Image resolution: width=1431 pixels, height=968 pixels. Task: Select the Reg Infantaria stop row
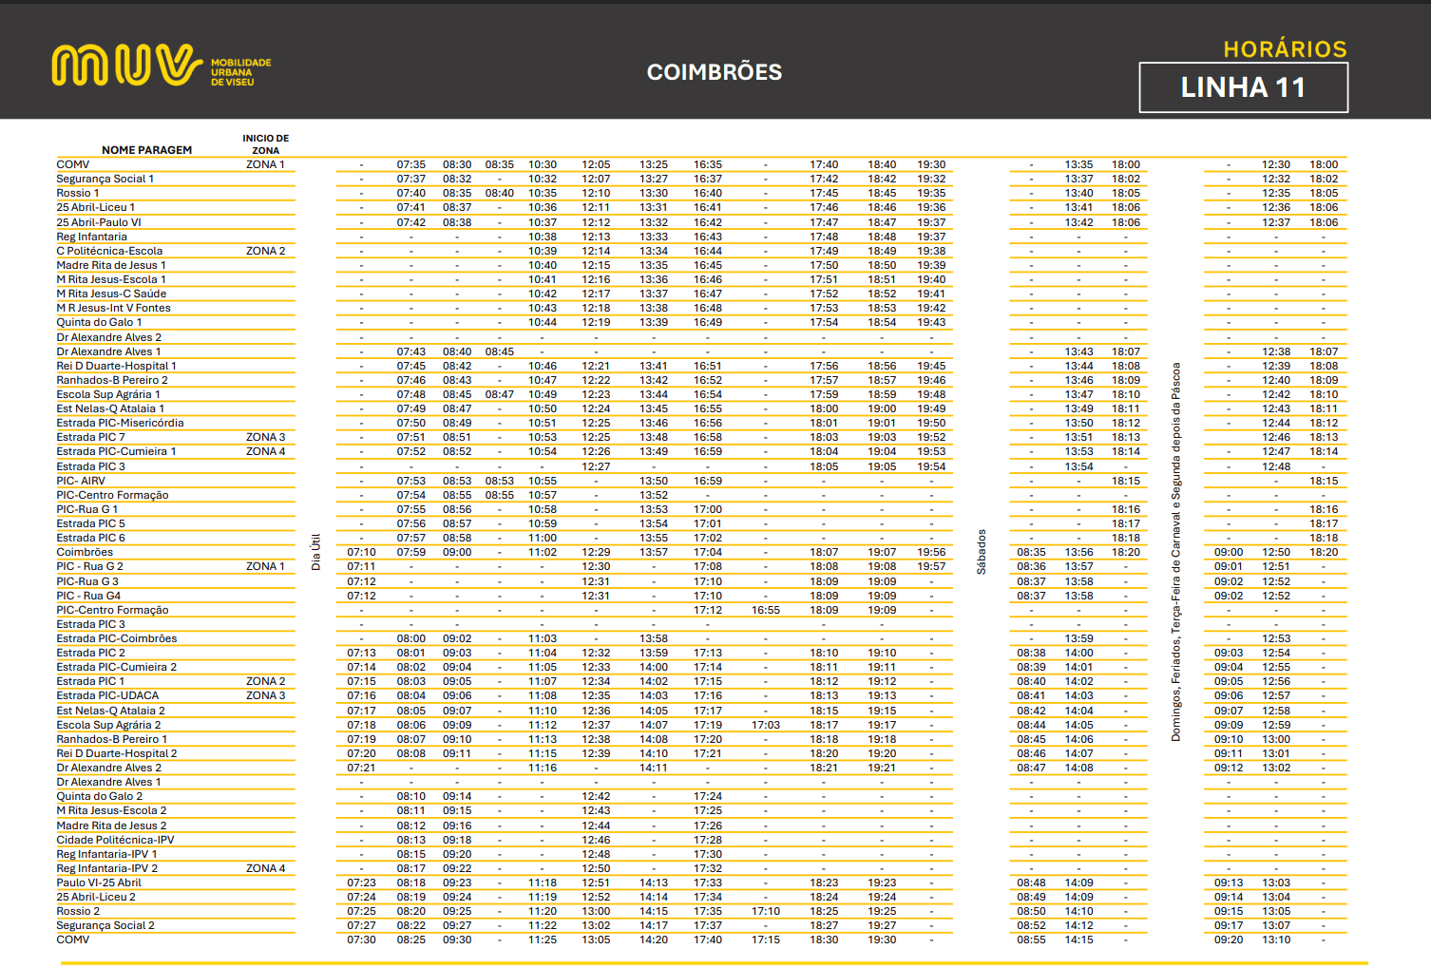click(91, 237)
